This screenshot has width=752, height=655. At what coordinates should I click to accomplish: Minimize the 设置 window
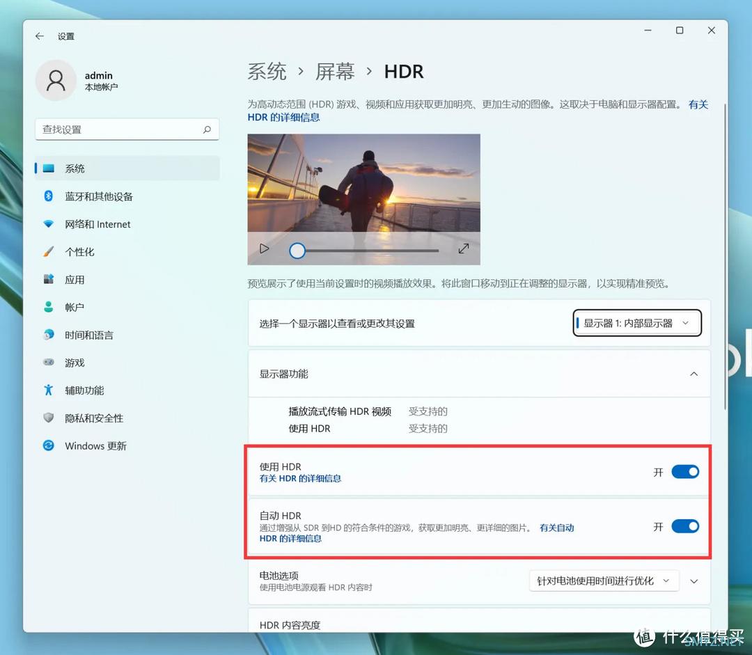[x=648, y=30]
